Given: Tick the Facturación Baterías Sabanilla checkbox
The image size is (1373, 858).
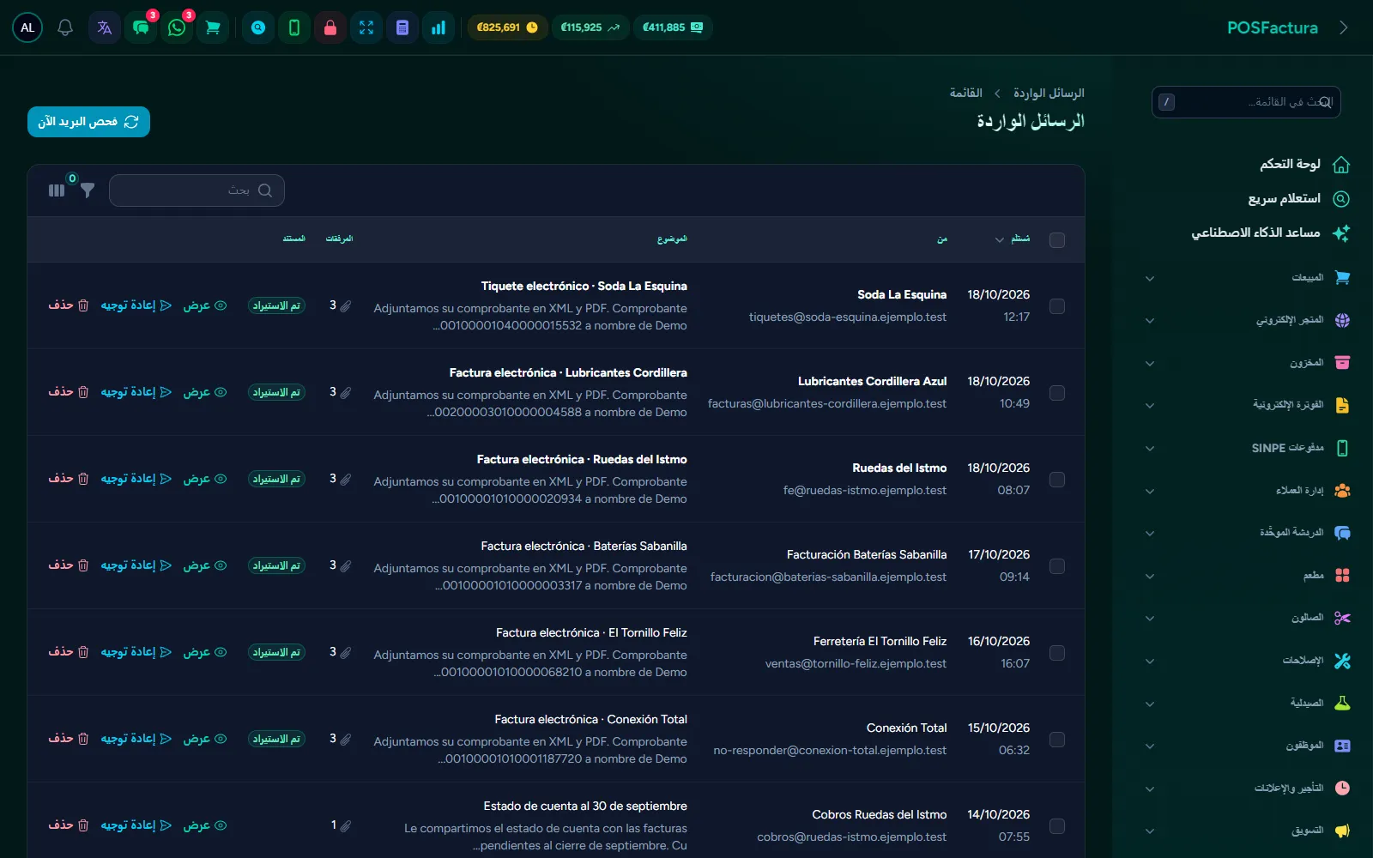Looking at the screenshot, I should (1057, 566).
